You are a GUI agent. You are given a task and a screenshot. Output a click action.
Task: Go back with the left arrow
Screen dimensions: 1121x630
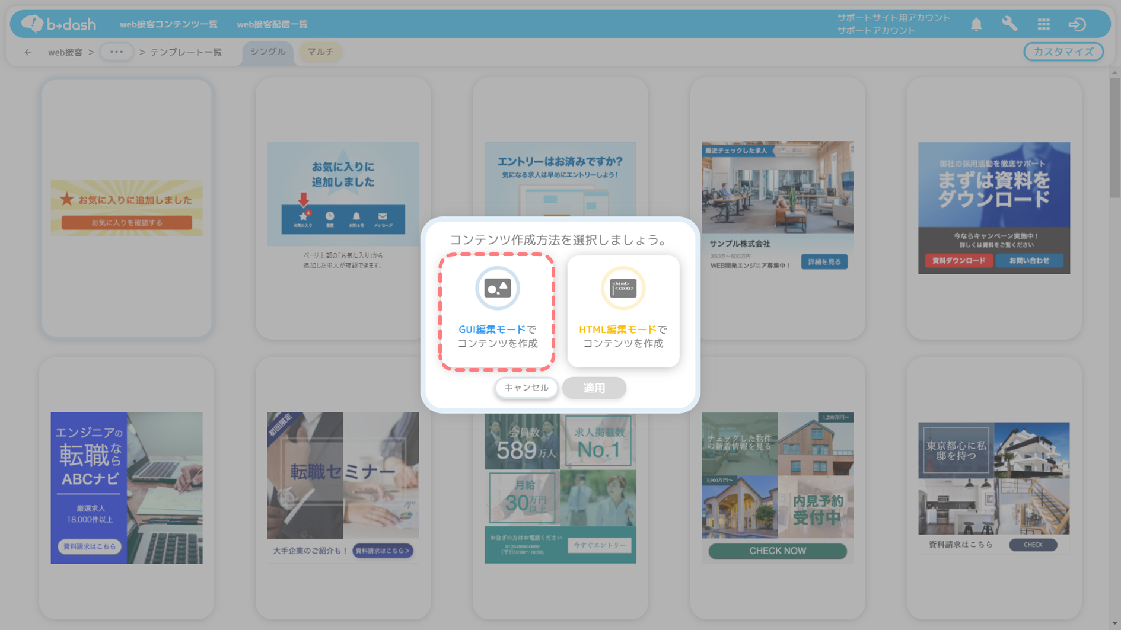28,52
